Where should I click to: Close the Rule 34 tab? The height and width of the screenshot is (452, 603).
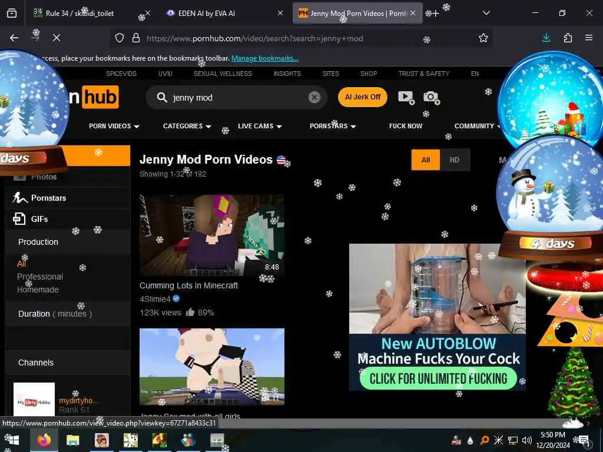click(148, 13)
